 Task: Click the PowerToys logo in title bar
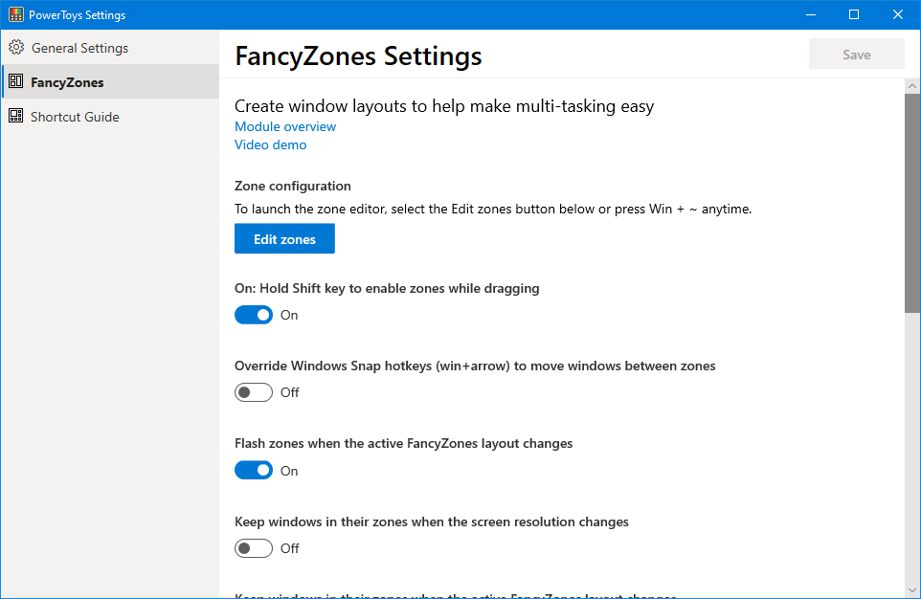15,14
